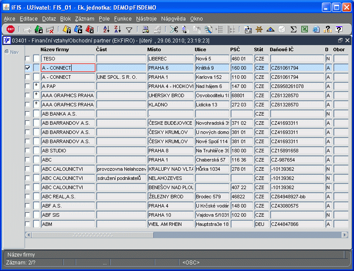Click the horizontal scrollbar right arrow
Screen dimensions: 354x271
(345, 235)
